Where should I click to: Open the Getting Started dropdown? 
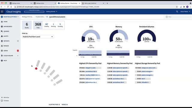(x=52, y=11)
